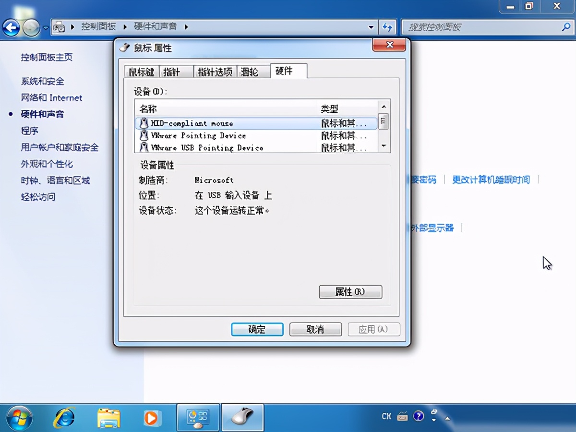Screen dimensions: 576x432
Task: Open Internet Explorer from the taskbar
Action: tap(65, 418)
